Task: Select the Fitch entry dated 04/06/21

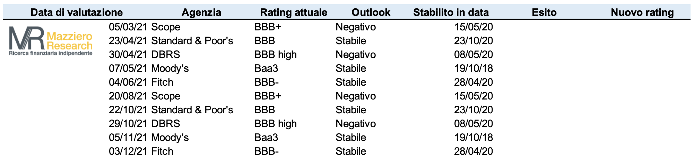Action: pyautogui.click(x=163, y=82)
